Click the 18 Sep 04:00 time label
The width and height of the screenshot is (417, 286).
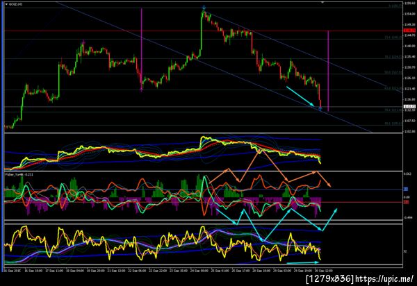tap(75, 271)
